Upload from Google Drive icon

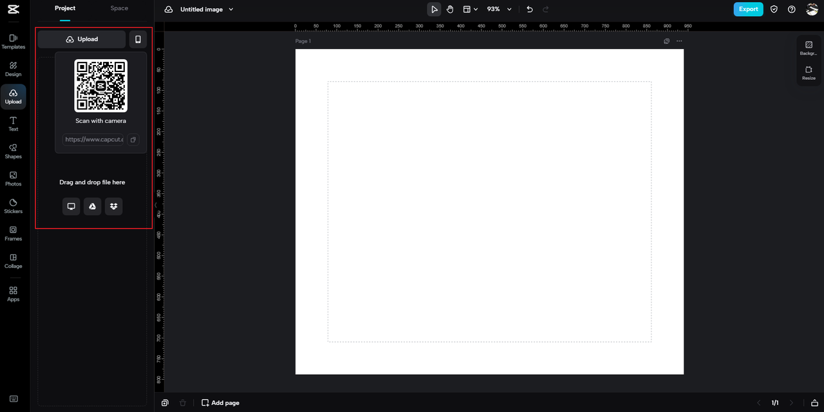point(93,206)
